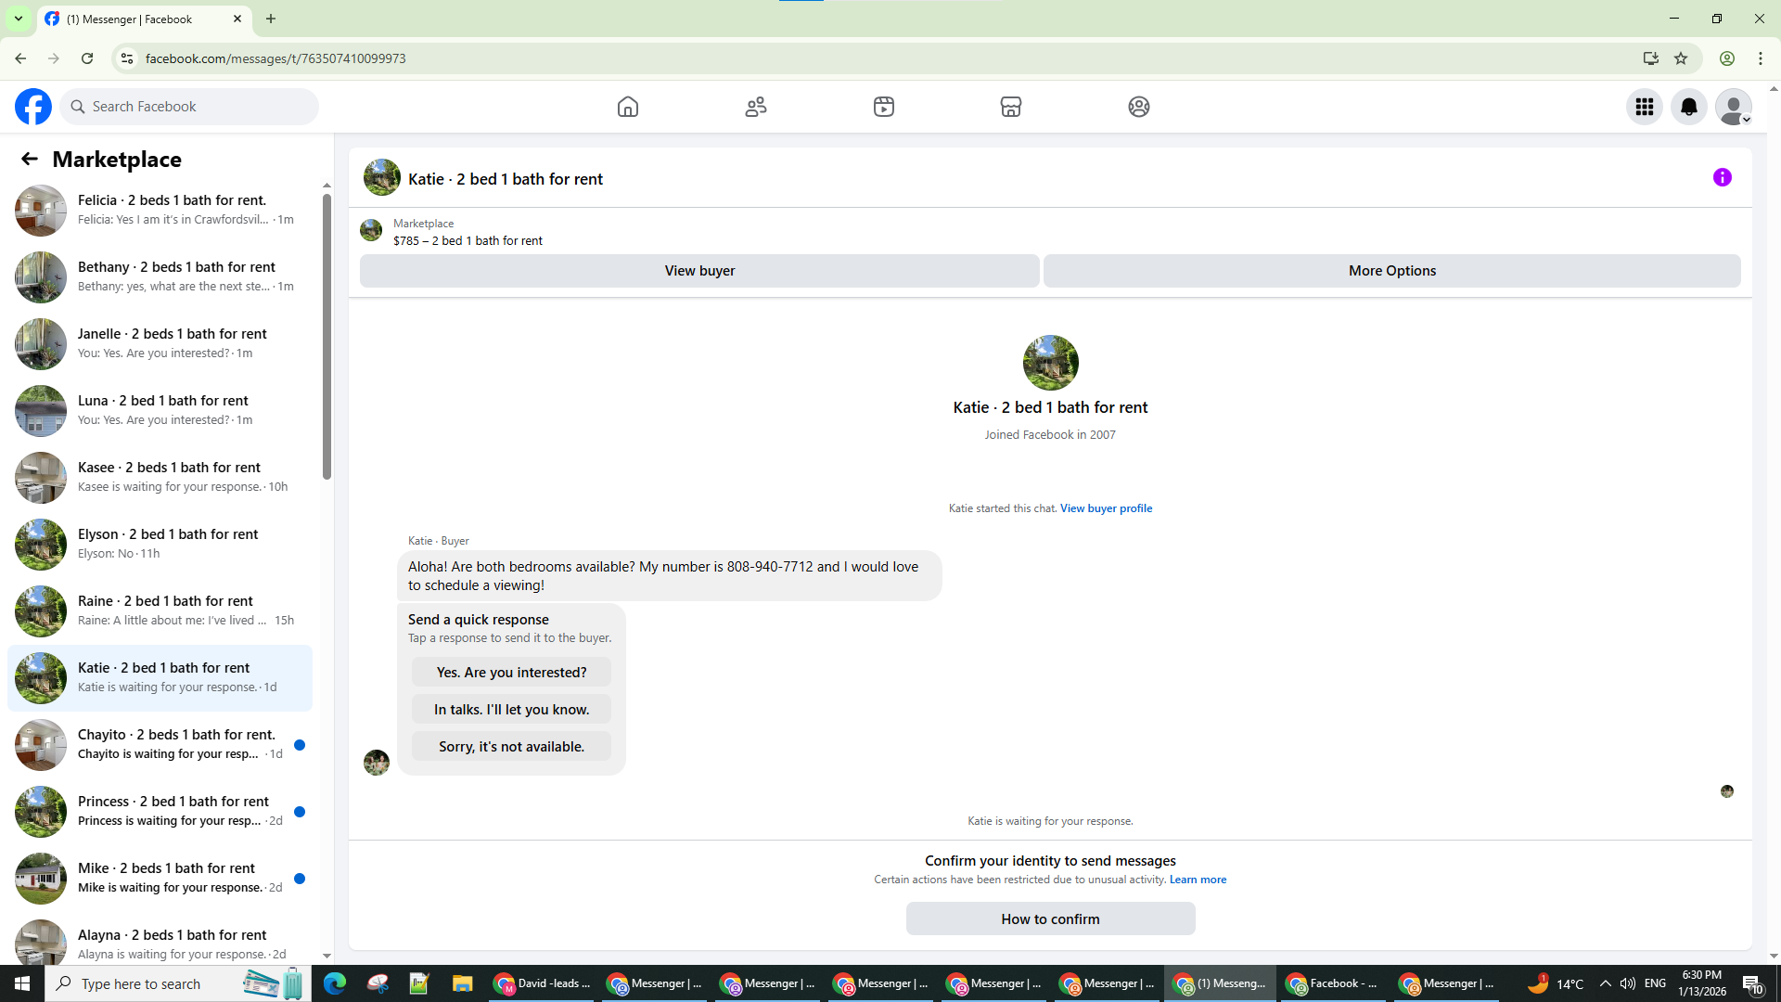Send the 'Yes. Are you interested?' quick response
The width and height of the screenshot is (1781, 1002).
point(511,673)
